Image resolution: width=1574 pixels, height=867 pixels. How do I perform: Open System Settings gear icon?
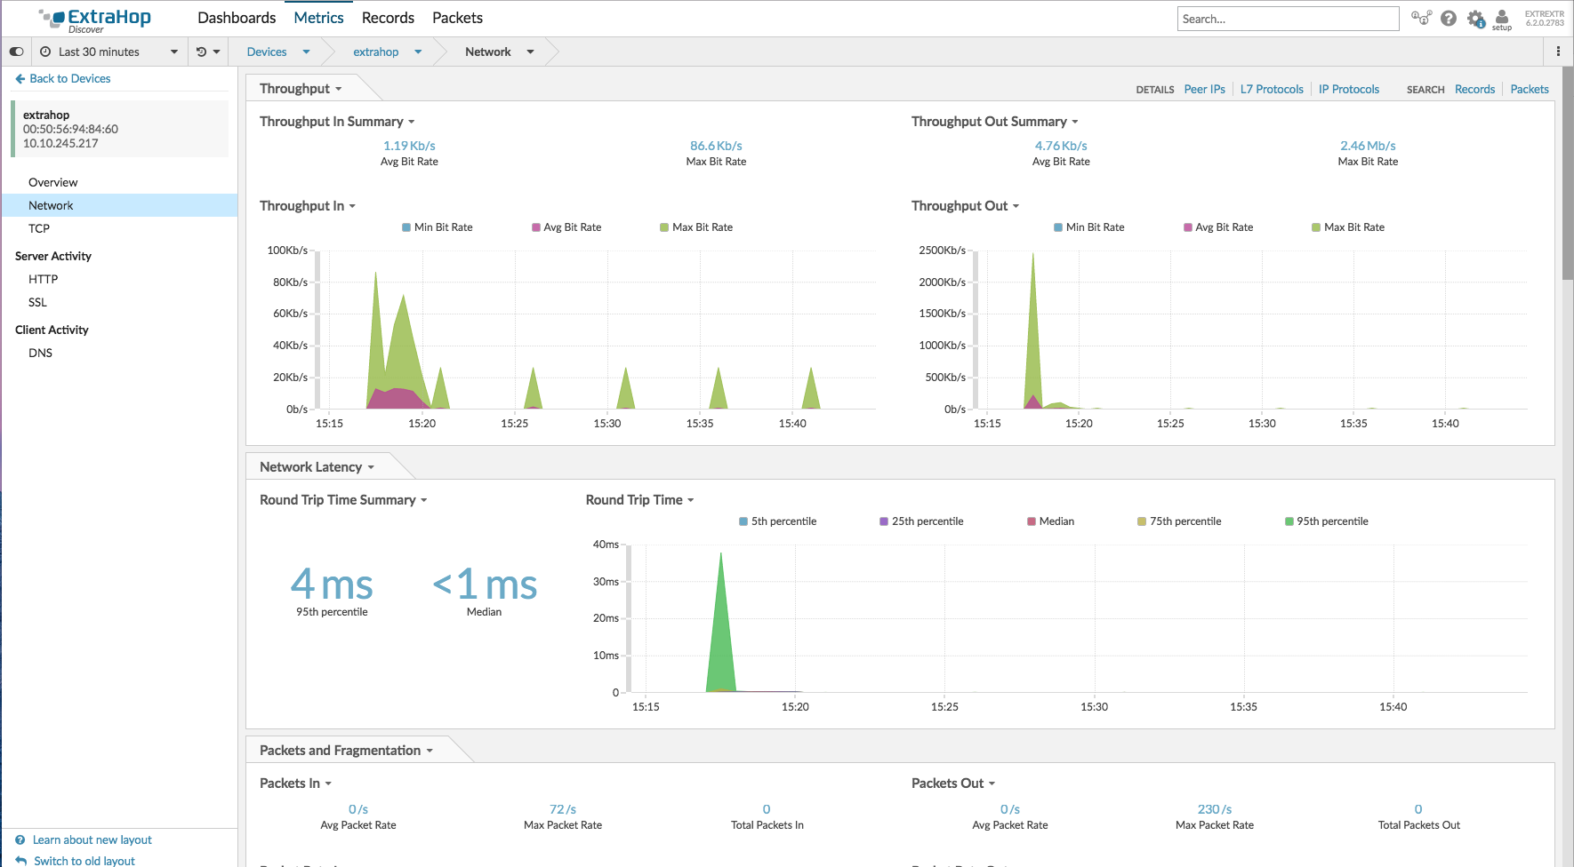coord(1476,19)
